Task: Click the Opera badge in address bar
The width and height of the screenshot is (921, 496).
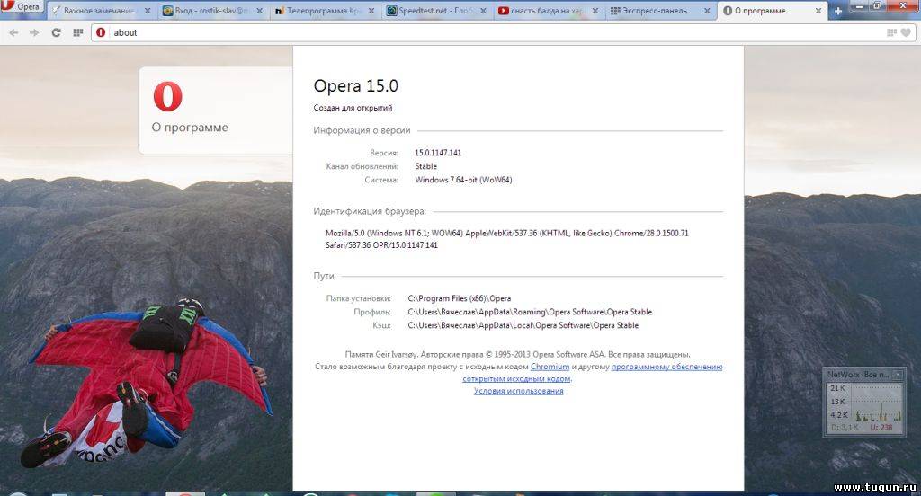Action: tap(101, 32)
